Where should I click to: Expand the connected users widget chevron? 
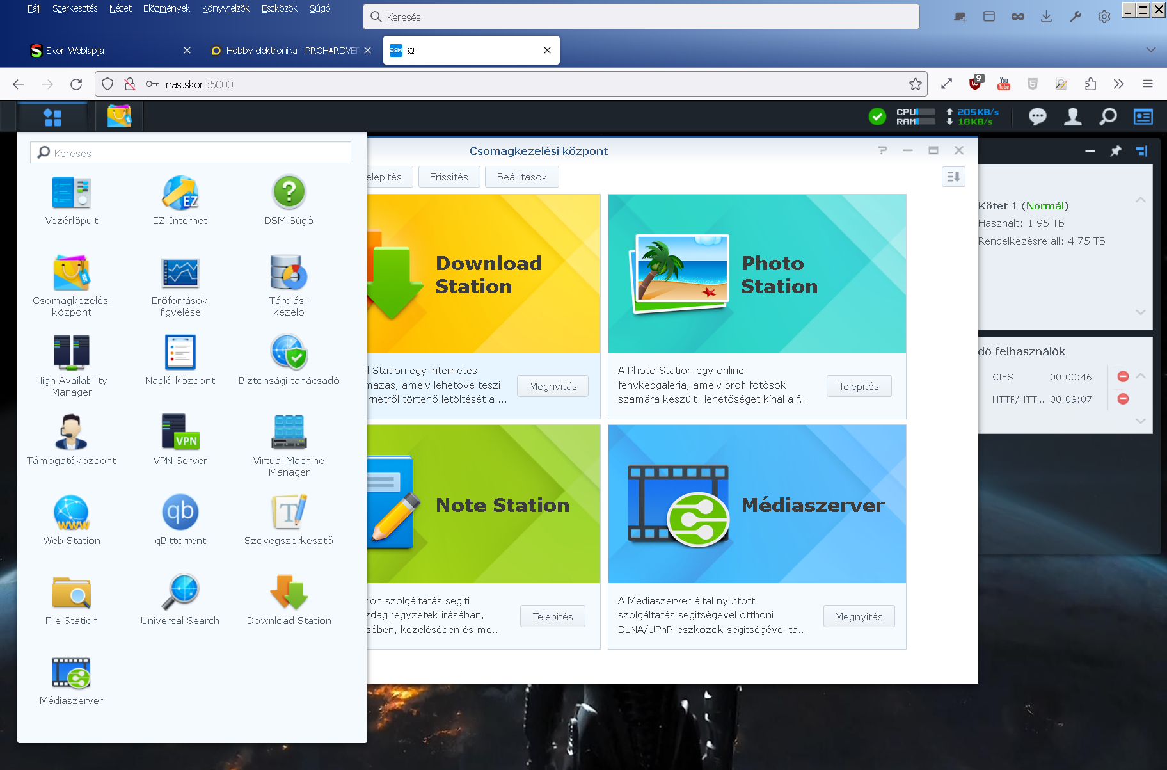[x=1140, y=421]
